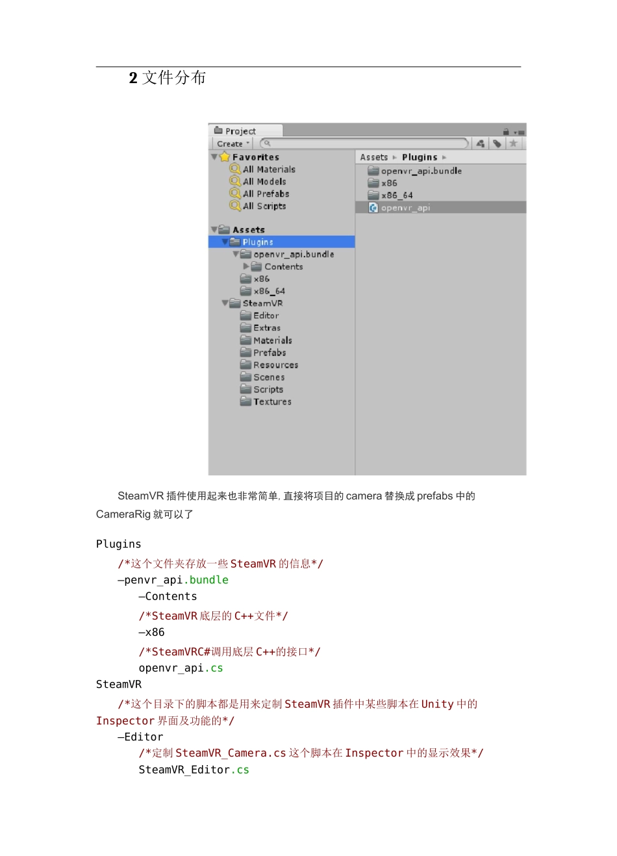Click the Textures folder name
Viewport: 617px width, 856px height.
pos(272,402)
